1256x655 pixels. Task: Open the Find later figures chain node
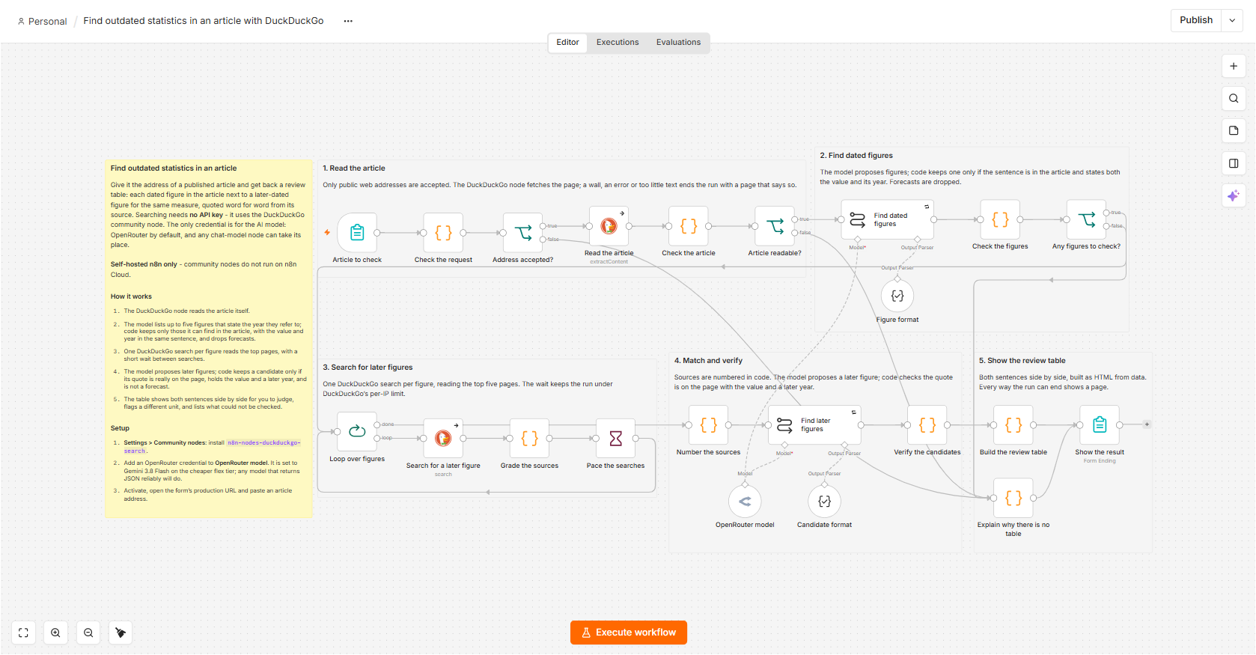click(x=814, y=424)
